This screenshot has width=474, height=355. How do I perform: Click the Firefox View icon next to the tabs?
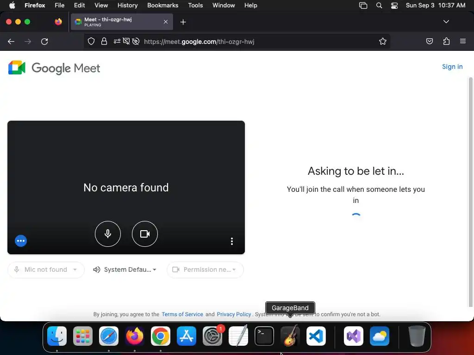[x=58, y=22]
